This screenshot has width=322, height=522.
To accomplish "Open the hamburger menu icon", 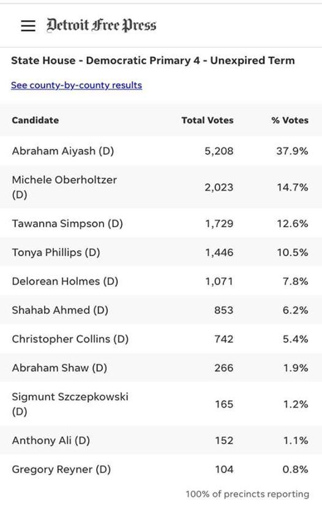I will coord(28,26).
